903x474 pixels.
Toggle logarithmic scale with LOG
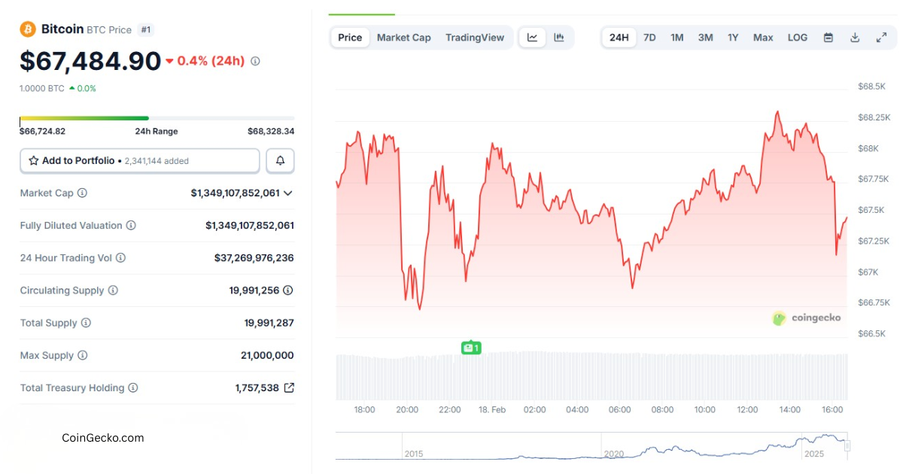(797, 36)
